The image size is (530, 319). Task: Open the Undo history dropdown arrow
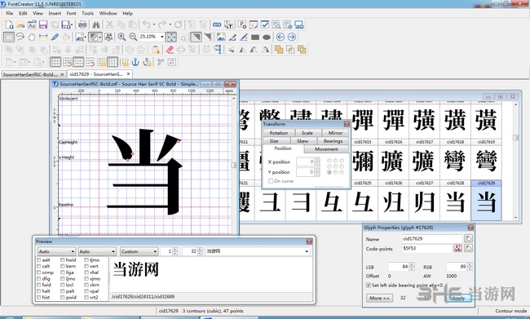[x=154, y=24]
